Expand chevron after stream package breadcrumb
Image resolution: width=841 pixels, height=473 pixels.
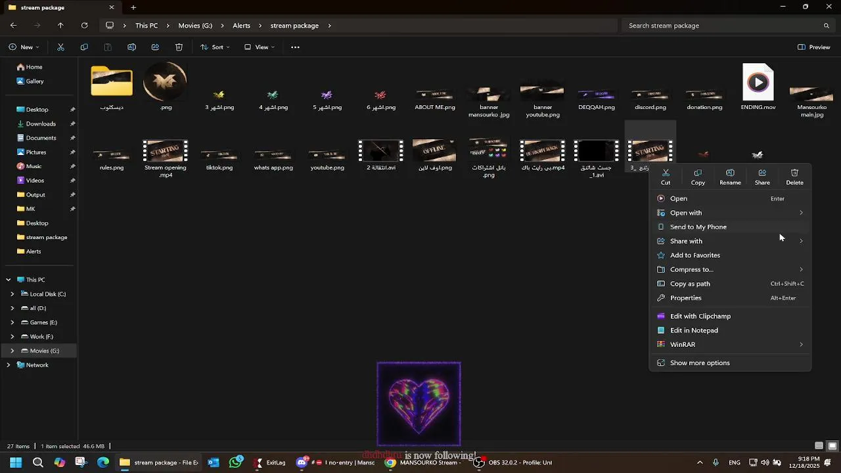point(329,26)
